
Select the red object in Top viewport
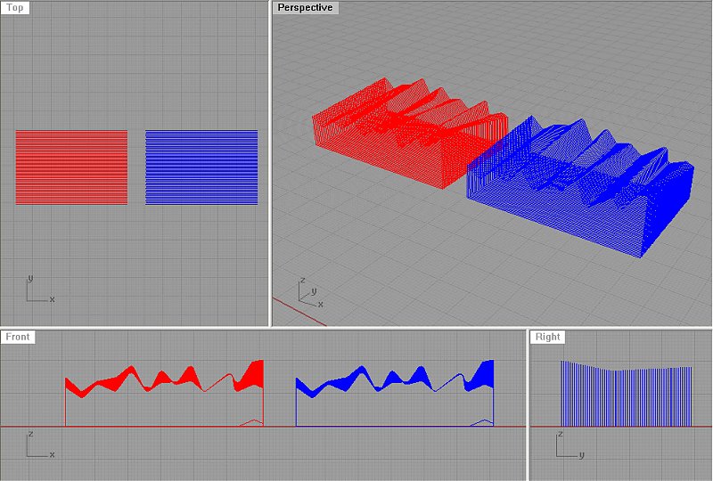pyautogui.click(x=71, y=167)
